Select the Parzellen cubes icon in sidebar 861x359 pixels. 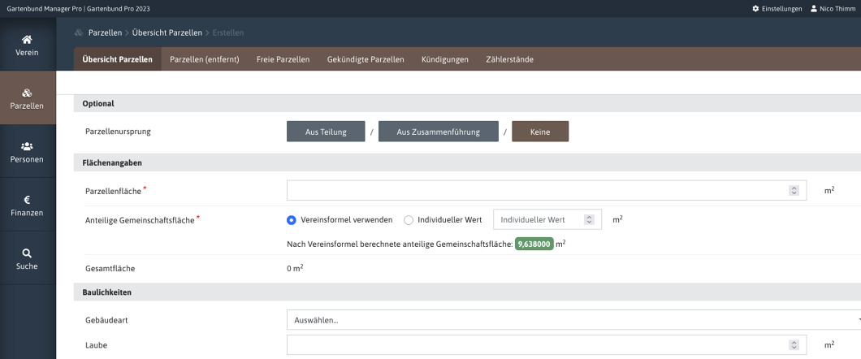click(27, 93)
